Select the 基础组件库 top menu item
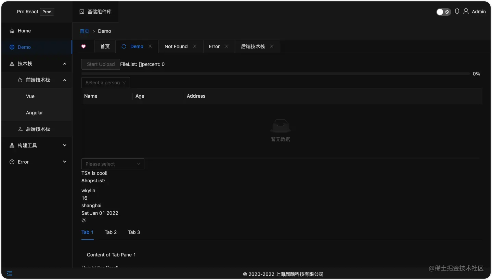 tap(95, 12)
